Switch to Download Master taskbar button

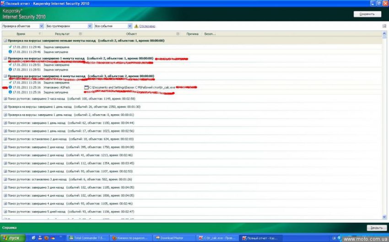[173, 238]
